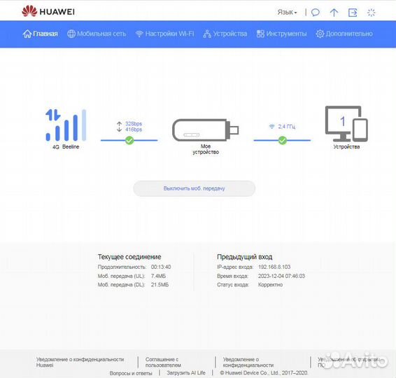
Task: Click the Время входа label
Action: (232, 276)
